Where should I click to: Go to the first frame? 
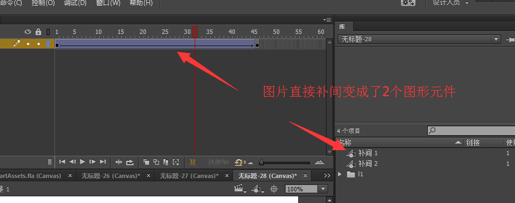click(x=62, y=162)
